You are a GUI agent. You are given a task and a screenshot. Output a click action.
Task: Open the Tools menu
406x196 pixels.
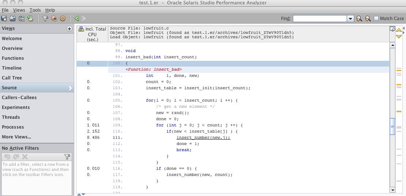pyautogui.click(x=35, y=10)
